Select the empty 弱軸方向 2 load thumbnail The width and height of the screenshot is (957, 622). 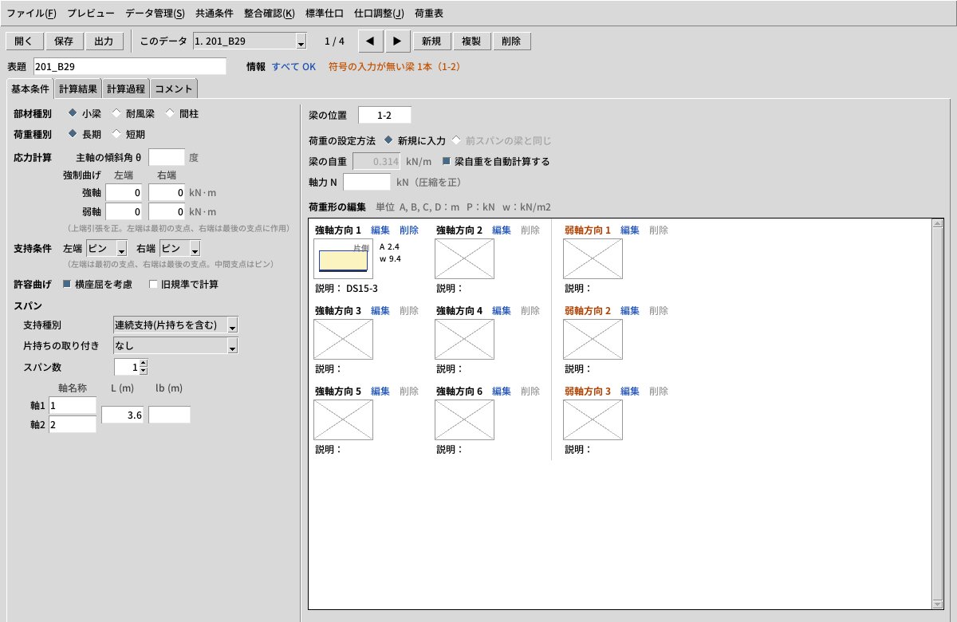[593, 339]
